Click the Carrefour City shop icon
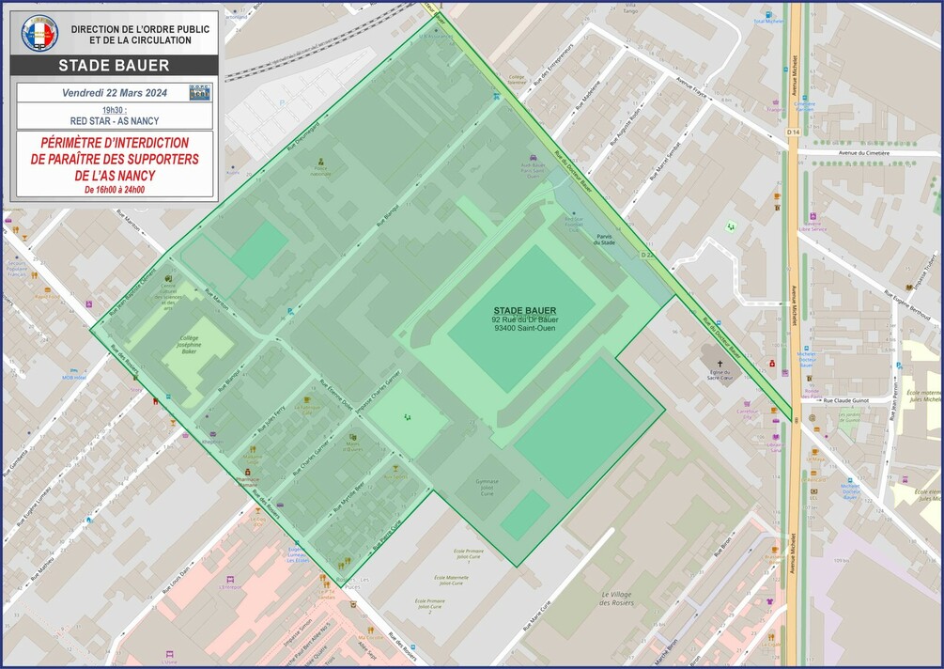 (747, 403)
